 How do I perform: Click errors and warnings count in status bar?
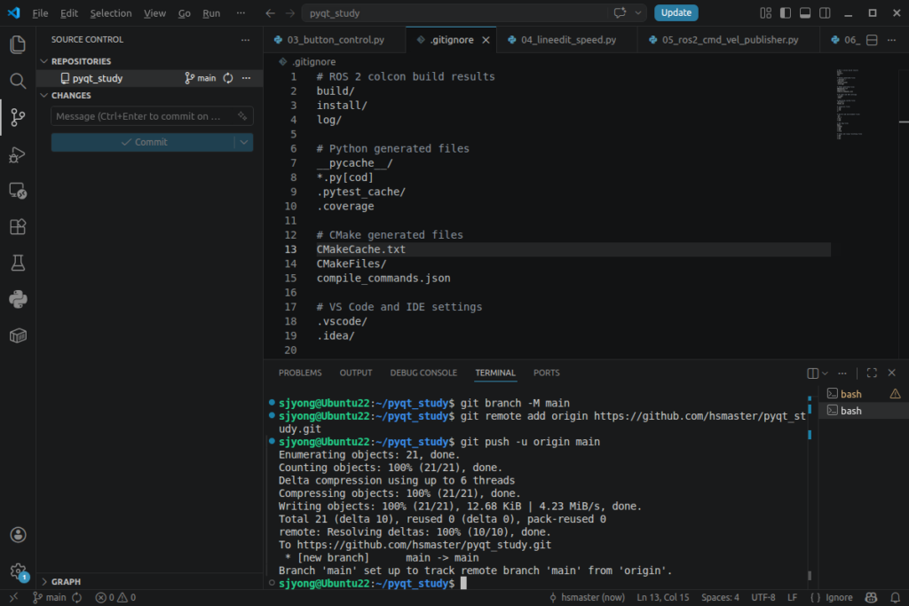115,597
